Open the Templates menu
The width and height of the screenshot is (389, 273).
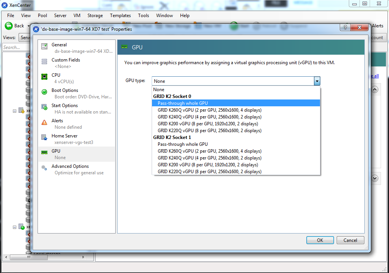click(120, 16)
